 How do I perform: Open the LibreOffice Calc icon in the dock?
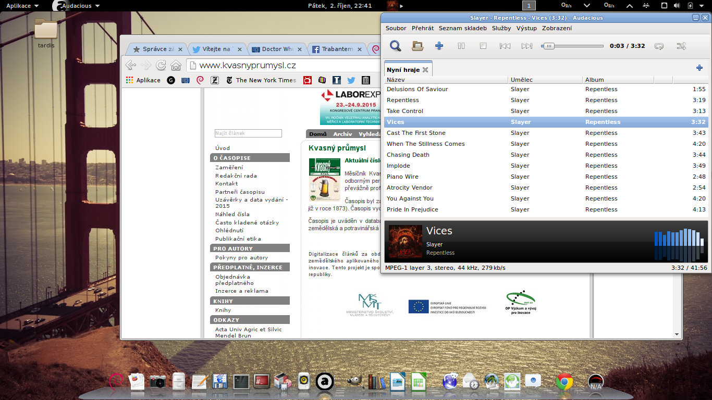418,382
